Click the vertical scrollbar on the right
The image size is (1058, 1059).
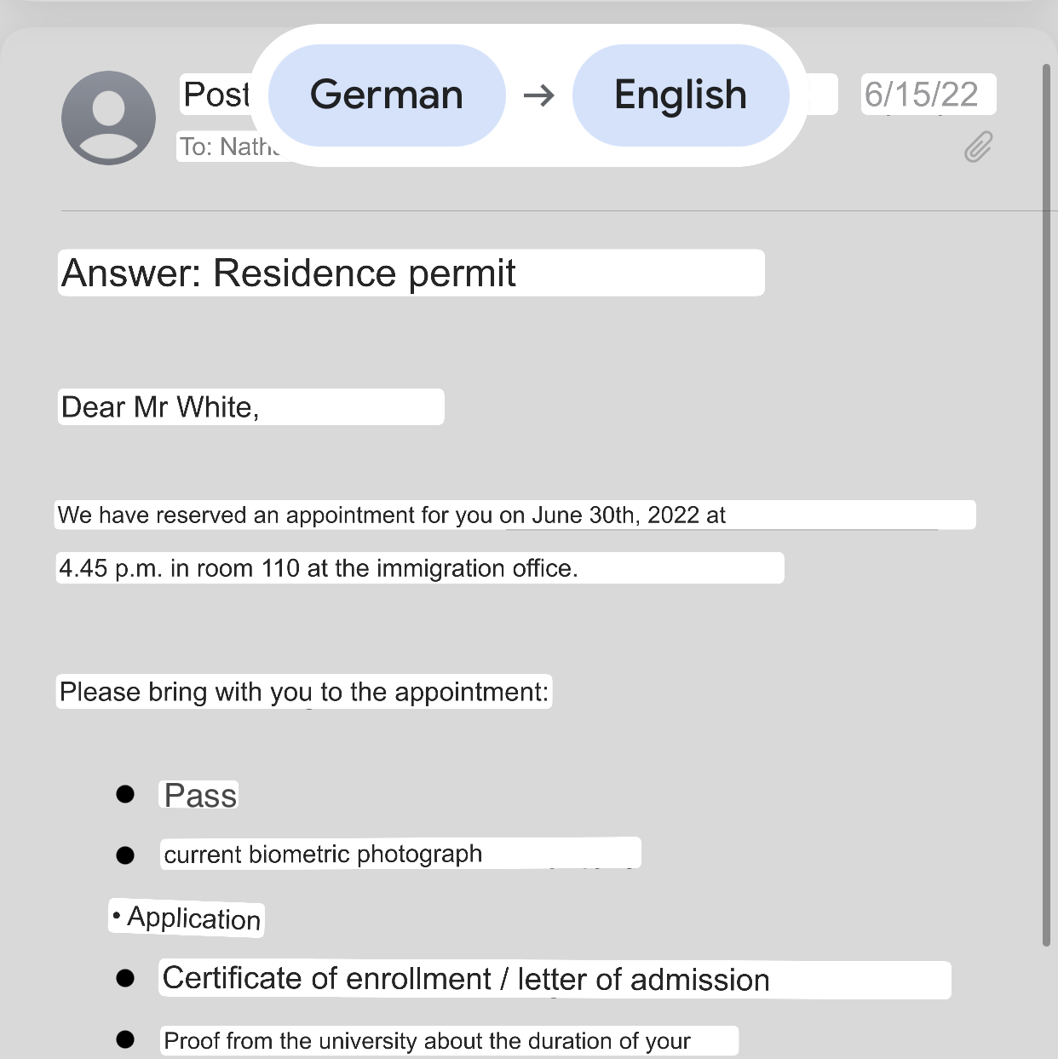pos(1046,503)
